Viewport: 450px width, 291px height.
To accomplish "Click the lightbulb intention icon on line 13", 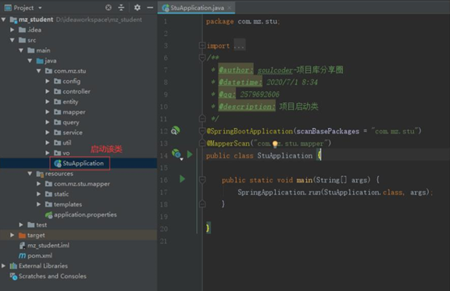I will click(275, 144).
